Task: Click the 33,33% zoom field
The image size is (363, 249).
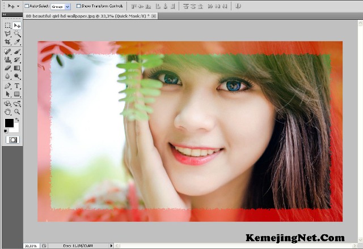Action: tap(31, 246)
